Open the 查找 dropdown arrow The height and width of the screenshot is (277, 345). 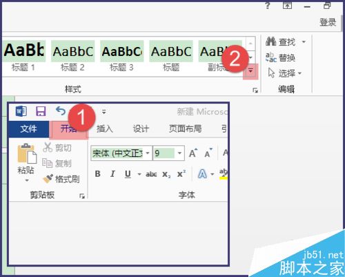(304, 42)
